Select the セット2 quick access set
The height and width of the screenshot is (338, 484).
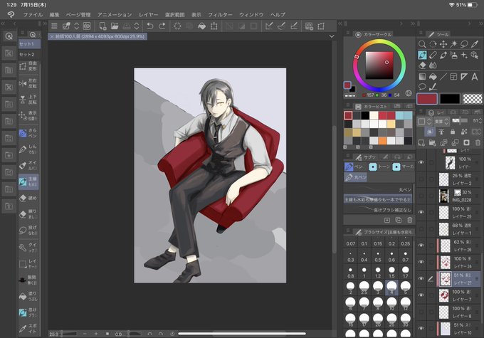[x=29, y=55]
